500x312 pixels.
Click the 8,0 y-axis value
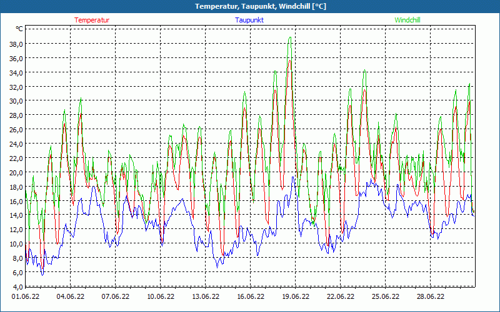coord(17,258)
